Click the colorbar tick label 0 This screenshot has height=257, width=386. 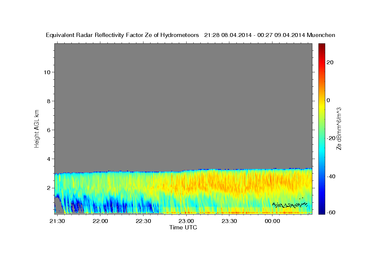coord(328,100)
